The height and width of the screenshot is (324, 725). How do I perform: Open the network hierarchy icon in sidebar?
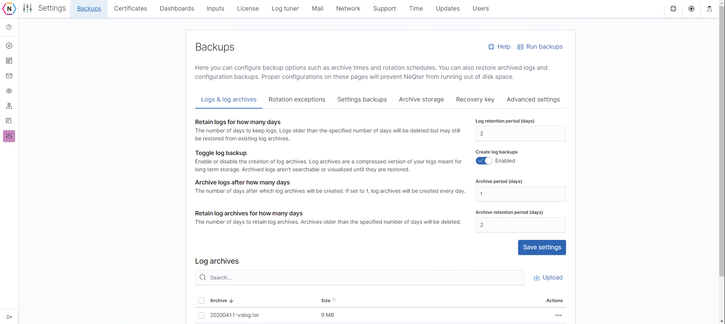(9, 106)
